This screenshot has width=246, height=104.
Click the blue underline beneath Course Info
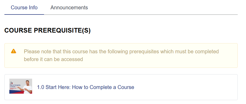point(24,14)
